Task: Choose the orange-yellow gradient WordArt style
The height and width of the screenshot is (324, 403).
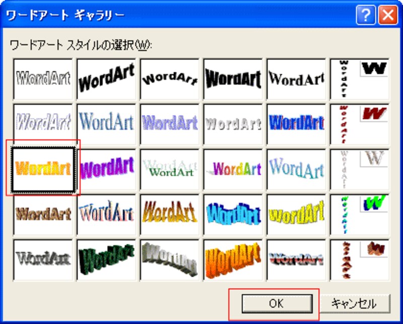Action: (43, 170)
